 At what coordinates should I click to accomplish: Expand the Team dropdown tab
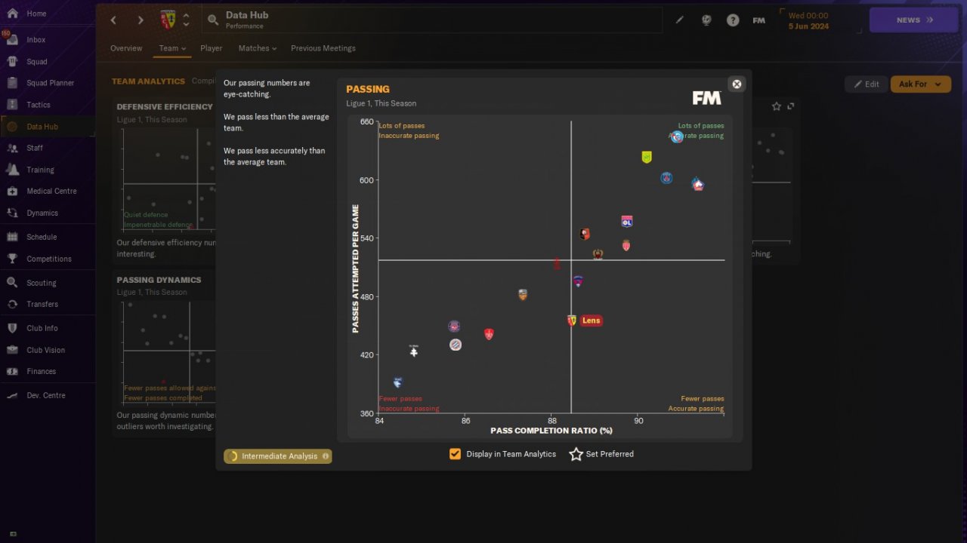[x=172, y=48]
